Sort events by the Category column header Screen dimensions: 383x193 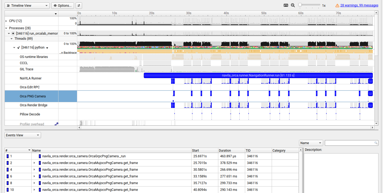pyautogui.click(x=285, y=150)
